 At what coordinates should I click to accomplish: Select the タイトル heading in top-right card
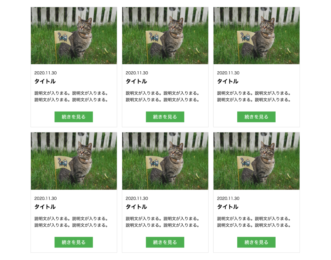point(228,81)
